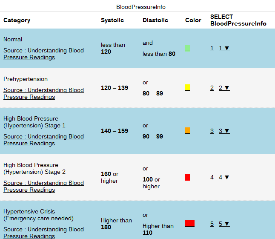Image resolution: width=275 pixels, height=239 pixels.
Task: Expand the row 4 dropdown arrow
Action: point(224,178)
